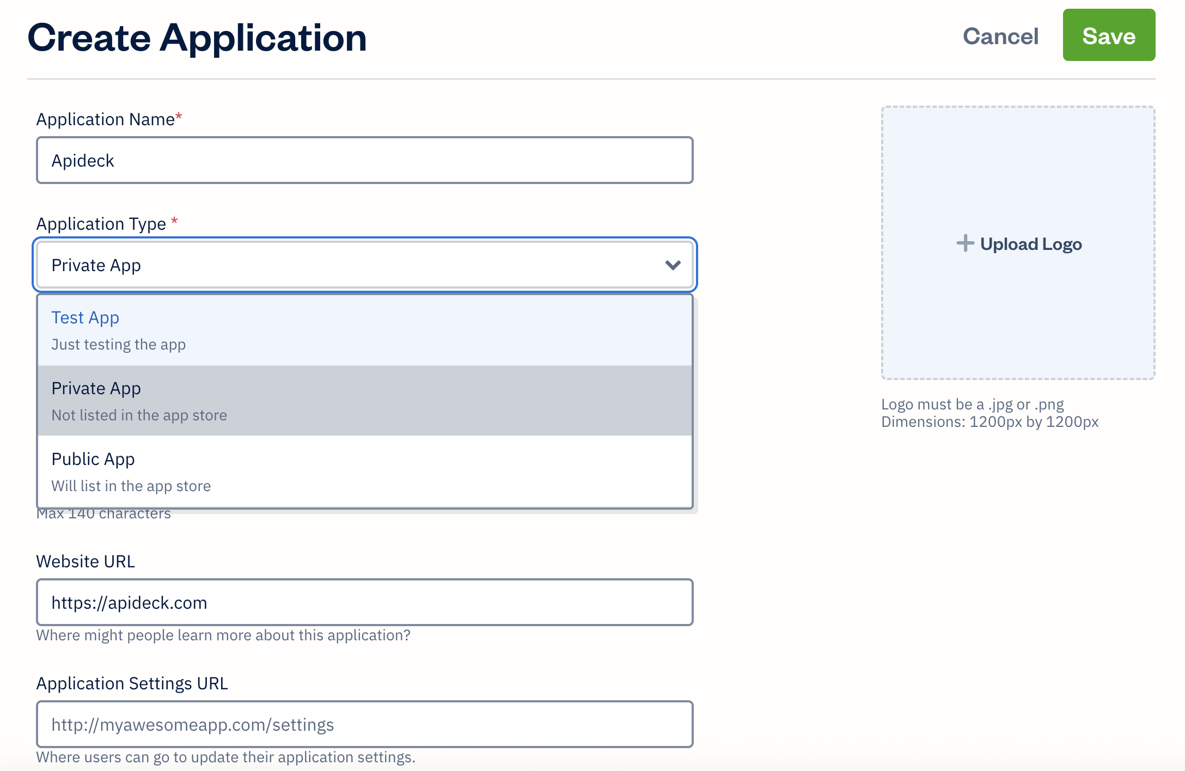
Task: Click the 'Not listed in the app store' row
Action: 139,415
